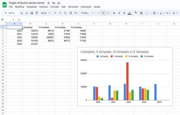
Task: Open the Estensioni menu
Action: click(86, 7)
